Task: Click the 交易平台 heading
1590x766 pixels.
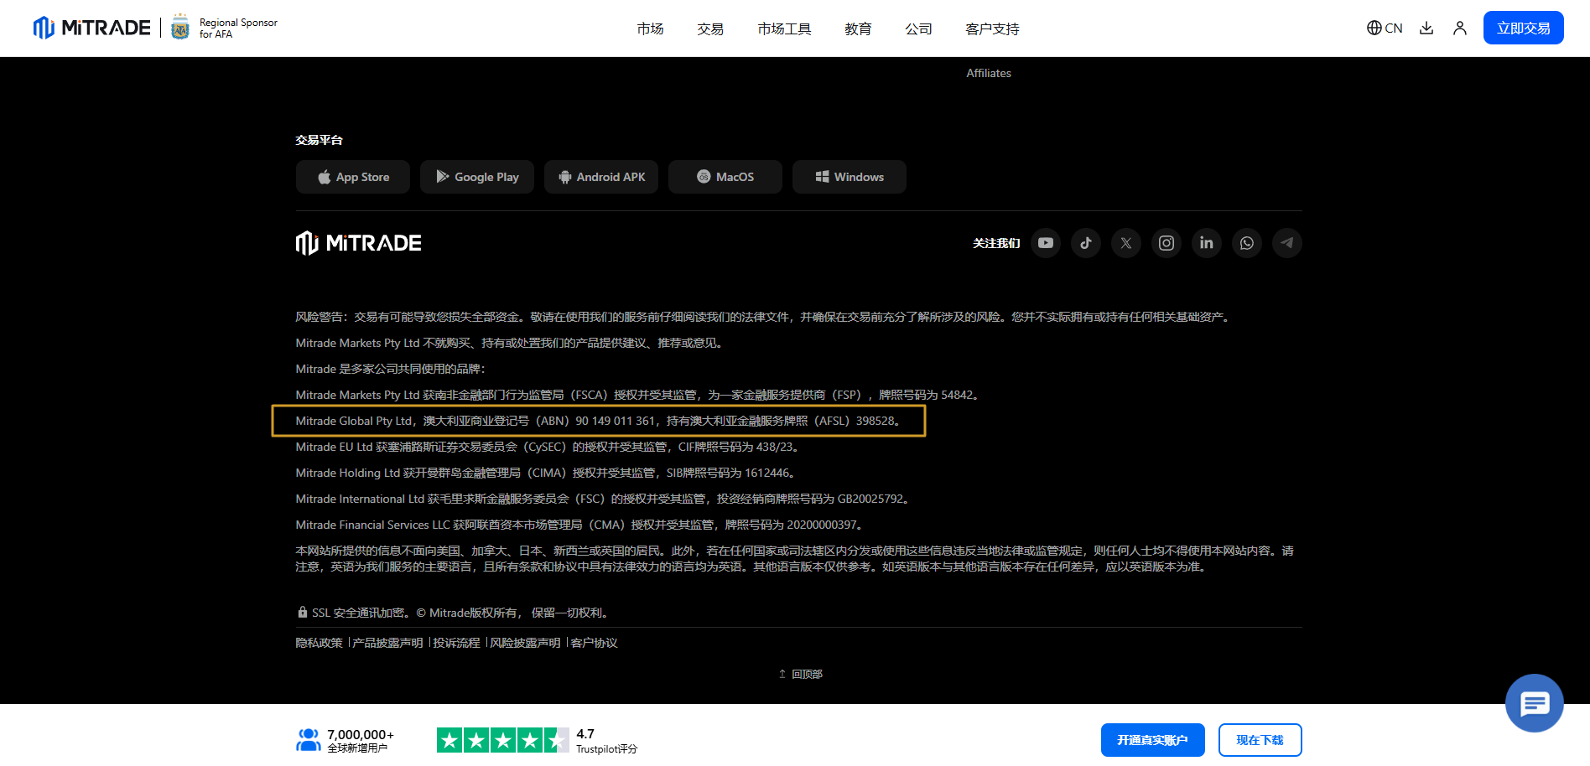Action: pos(320,140)
